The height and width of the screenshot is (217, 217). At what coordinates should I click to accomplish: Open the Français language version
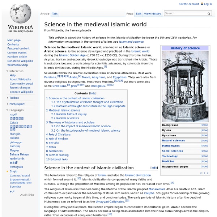click(x=15, y=134)
